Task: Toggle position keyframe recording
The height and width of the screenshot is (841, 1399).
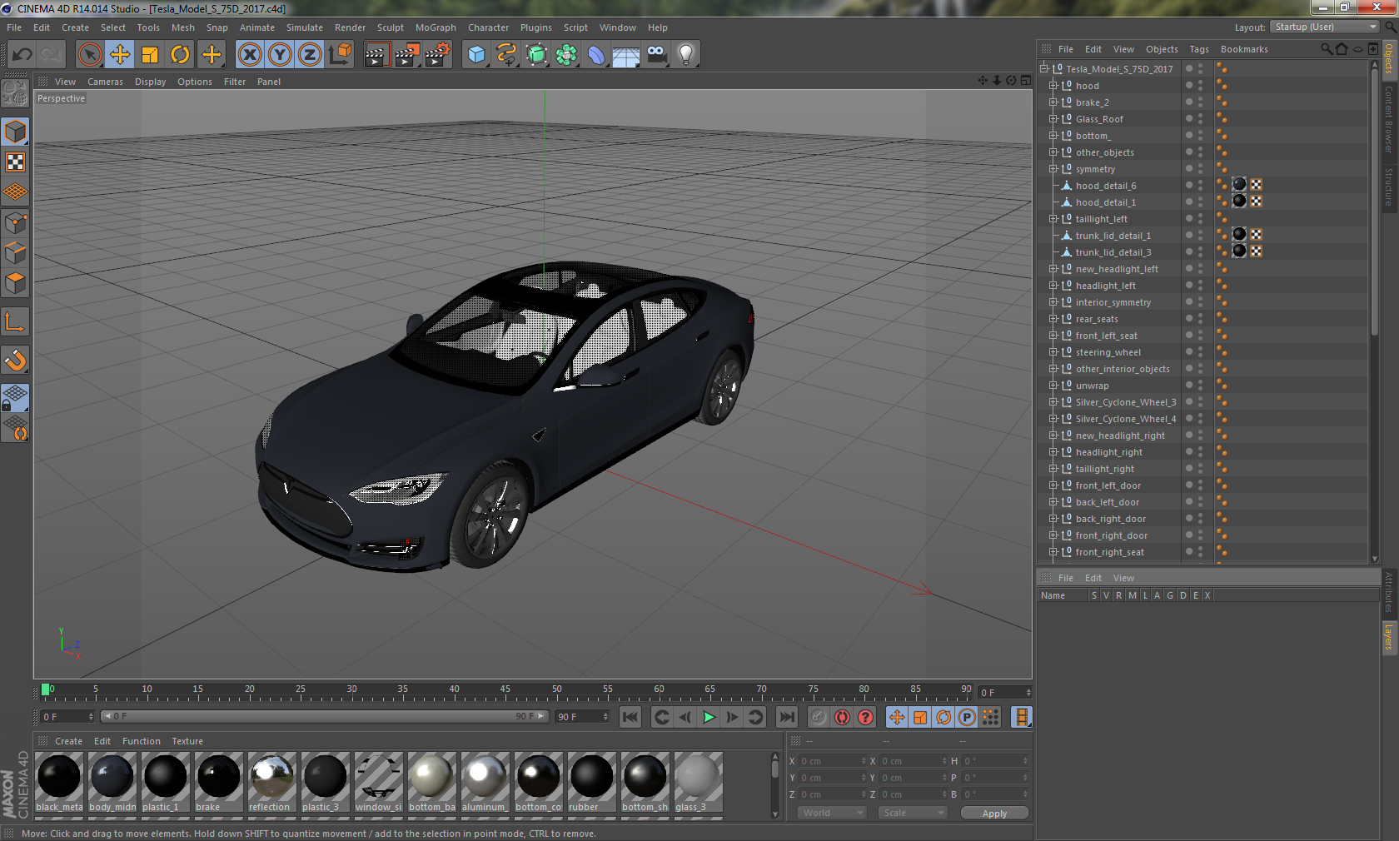Action: [x=897, y=717]
